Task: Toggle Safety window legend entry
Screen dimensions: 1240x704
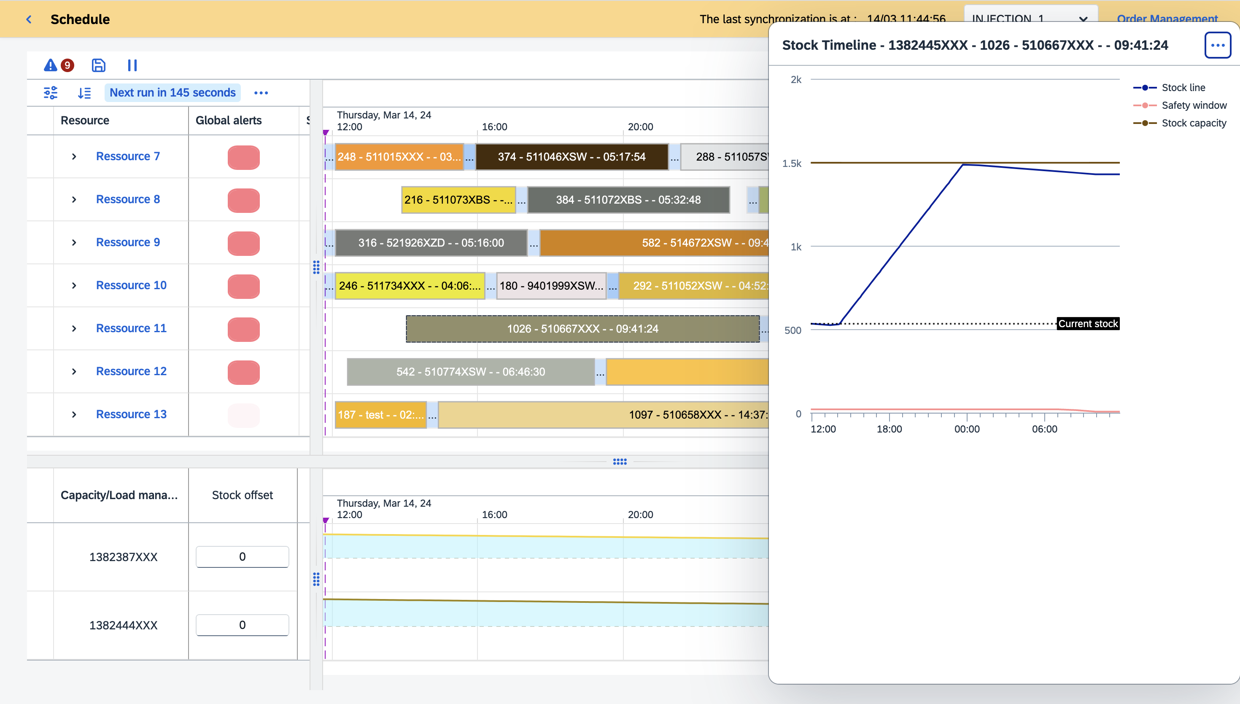Action: click(x=1180, y=105)
